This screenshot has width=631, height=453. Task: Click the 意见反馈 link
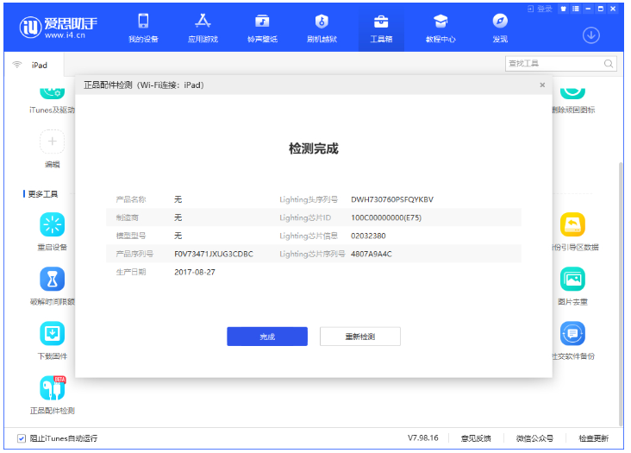click(476, 438)
